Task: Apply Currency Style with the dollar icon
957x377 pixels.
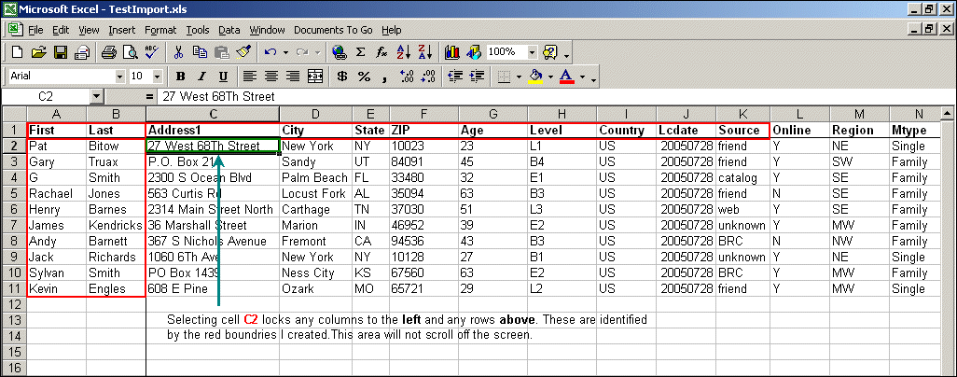Action: (342, 77)
